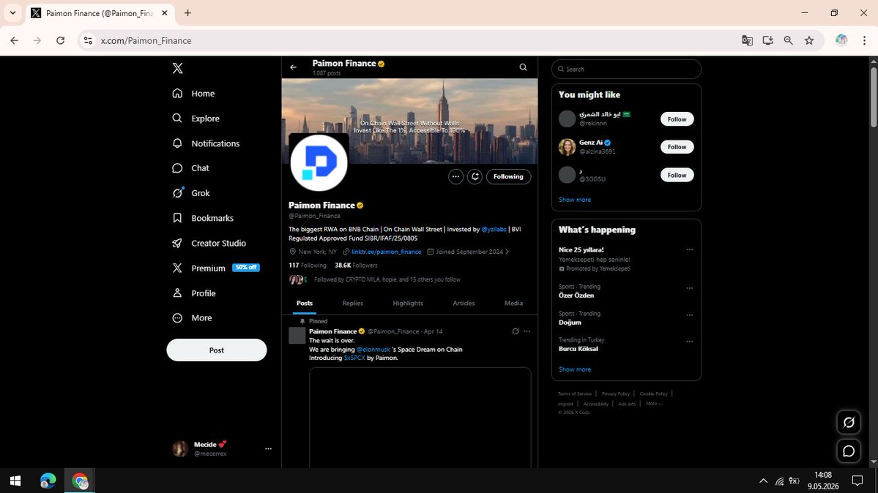This screenshot has height=493, width=878.
Task: Open Followed by CRYPTO MILA, hopie list
Action: coord(387,279)
